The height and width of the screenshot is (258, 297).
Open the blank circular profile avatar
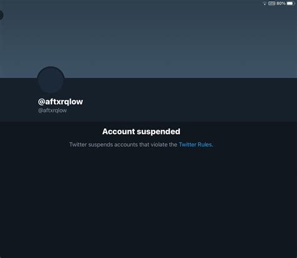(51, 80)
